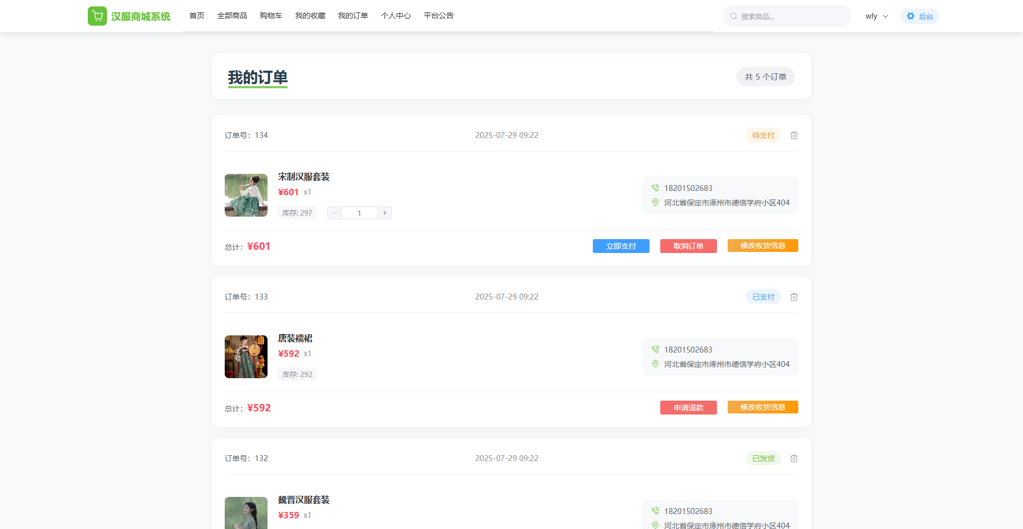Open 平台公告 from the top menu
Screen dimensions: 1023x529
[438, 16]
